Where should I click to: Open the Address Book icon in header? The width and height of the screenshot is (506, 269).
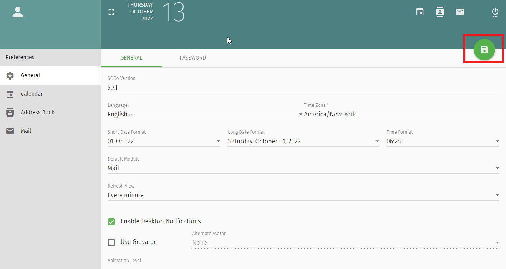[440, 12]
